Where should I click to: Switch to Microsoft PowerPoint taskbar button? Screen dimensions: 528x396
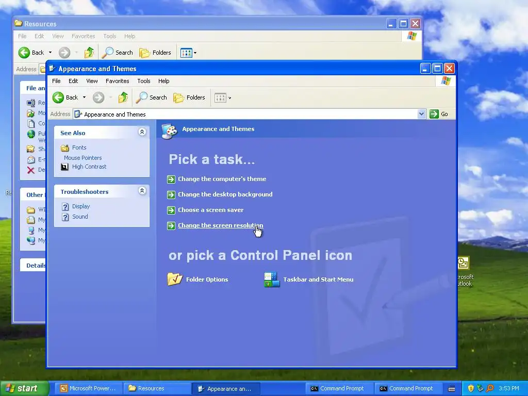(88, 389)
